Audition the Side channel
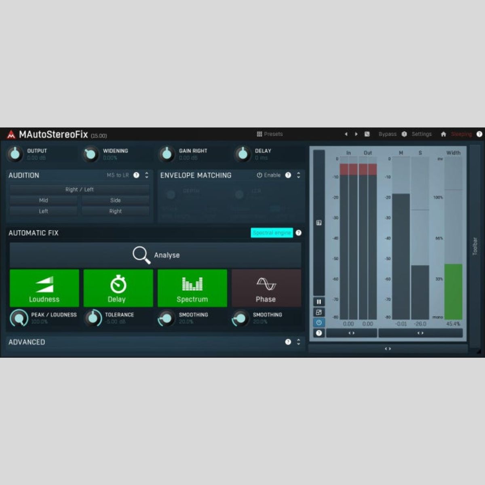485x485 pixels. click(x=116, y=200)
